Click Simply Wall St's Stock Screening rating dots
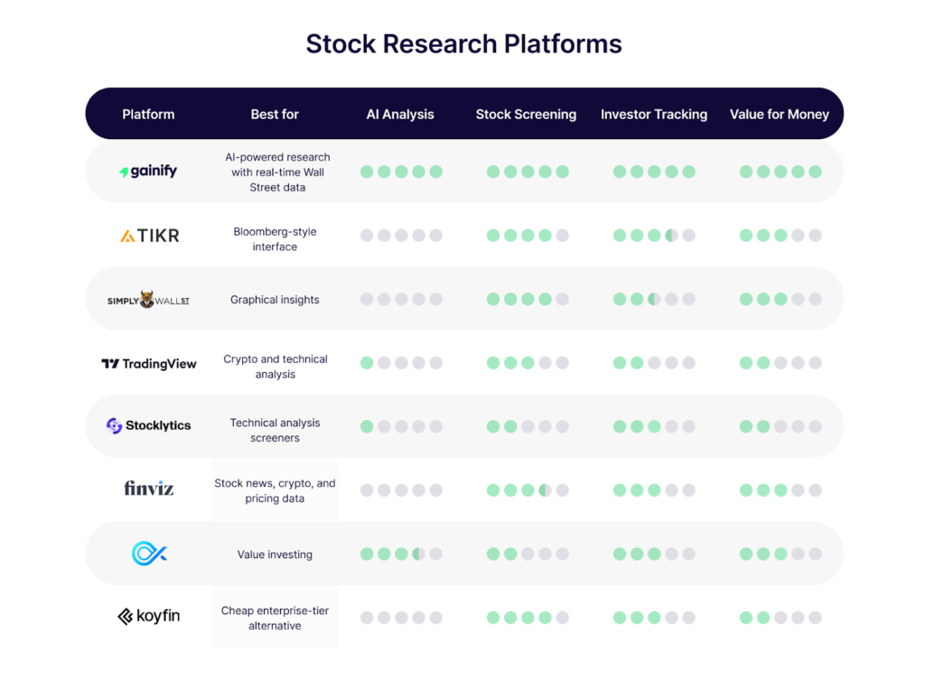This screenshot has width=925, height=690. pos(528,299)
